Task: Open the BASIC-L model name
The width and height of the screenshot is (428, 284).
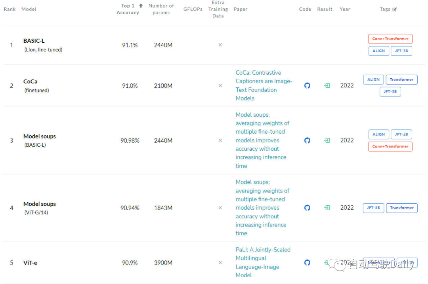Action: [x=34, y=41]
